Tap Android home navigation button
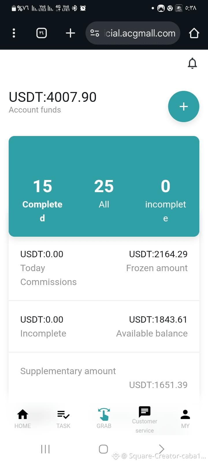Screen dimensions: 208x463 coord(103,449)
